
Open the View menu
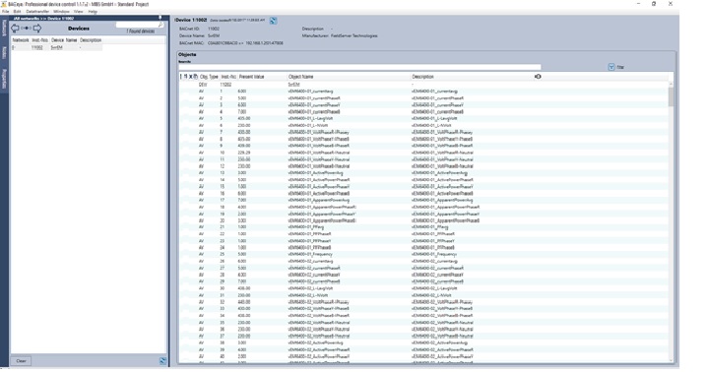tap(79, 11)
